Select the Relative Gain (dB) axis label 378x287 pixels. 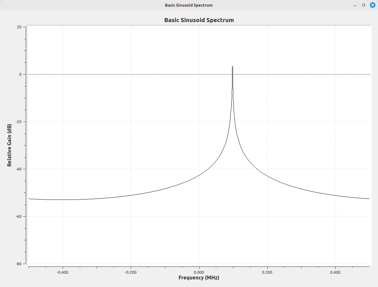tap(9, 145)
